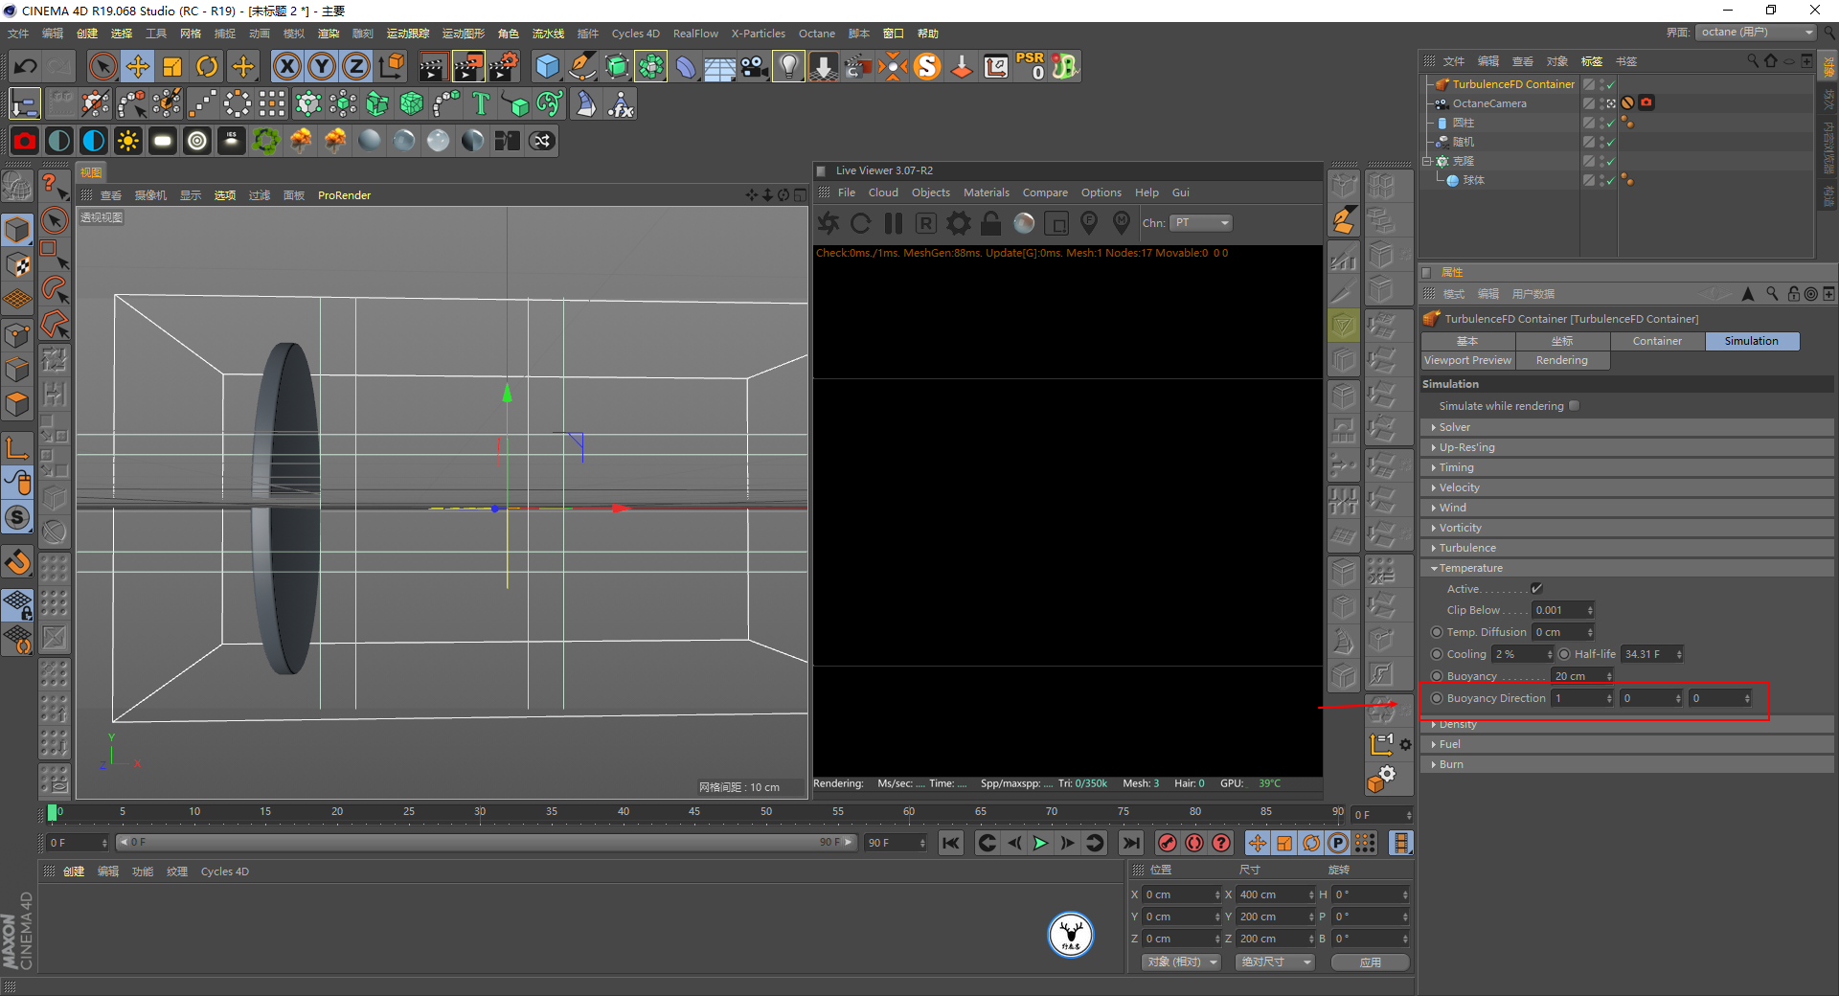1839x996 pixels.
Task: Toggle Live Viewer lock icon
Action: 991,223
